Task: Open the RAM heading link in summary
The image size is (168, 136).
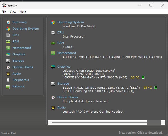Action: 61,43
